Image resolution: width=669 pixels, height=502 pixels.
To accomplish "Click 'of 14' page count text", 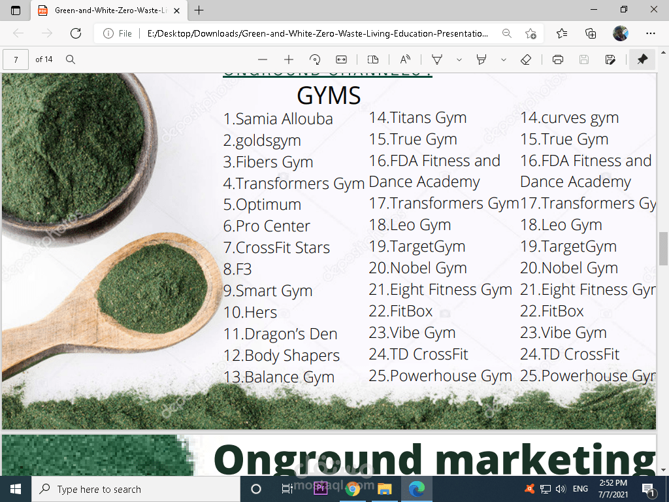I will click(x=44, y=59).
